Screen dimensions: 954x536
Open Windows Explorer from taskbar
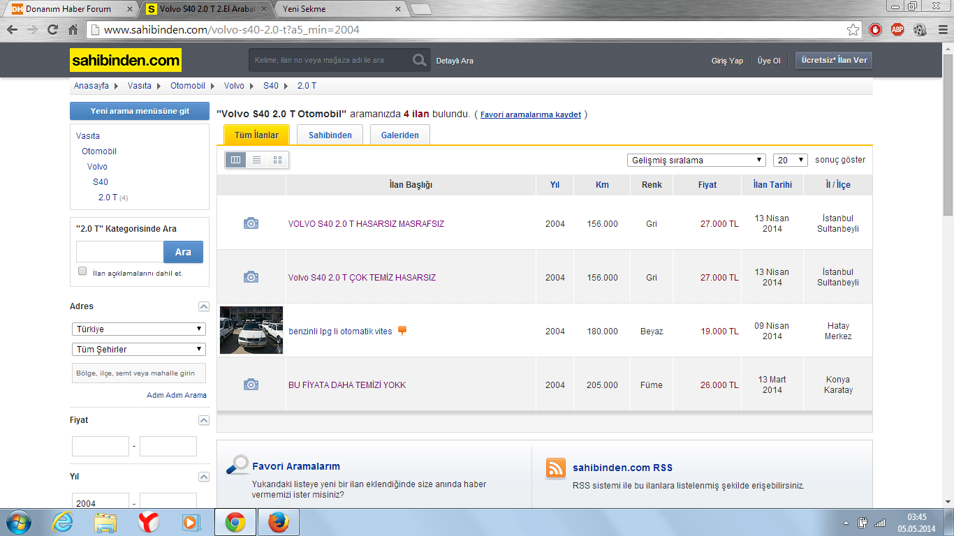click(106, 522)
